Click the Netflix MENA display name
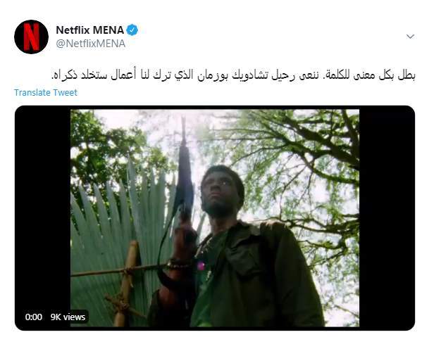Screen dimensions: 441x337 coord(90,30)
